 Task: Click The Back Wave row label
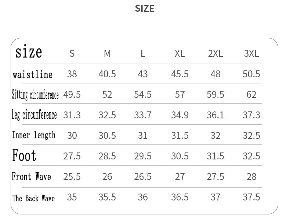(33, 198)
